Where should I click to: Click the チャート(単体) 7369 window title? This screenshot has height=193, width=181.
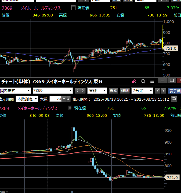52,81
